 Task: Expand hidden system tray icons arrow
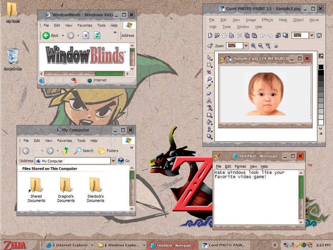pyautogui.click(x=275, y=245)
